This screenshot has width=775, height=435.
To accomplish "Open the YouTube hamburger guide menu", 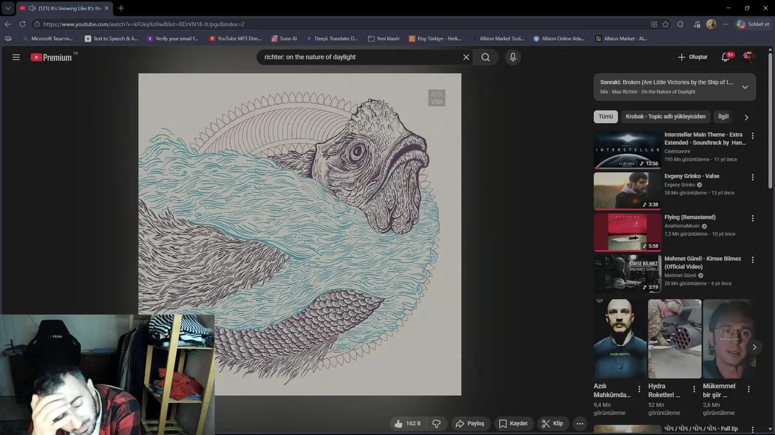I will pyautogui.click(x=16, y=57).
